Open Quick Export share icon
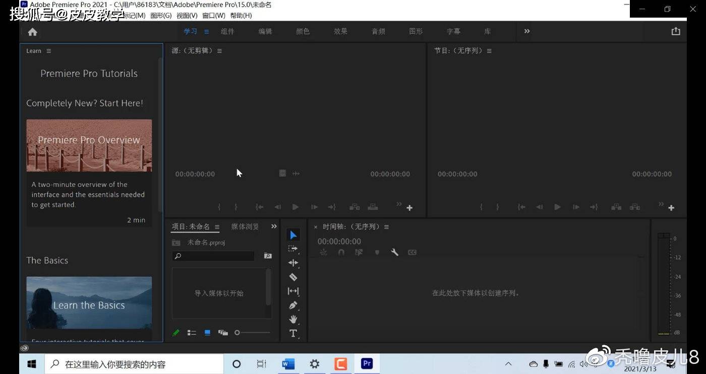Image resolution: width=706 pixels, height=374 pixels. [x=676, y=31]
